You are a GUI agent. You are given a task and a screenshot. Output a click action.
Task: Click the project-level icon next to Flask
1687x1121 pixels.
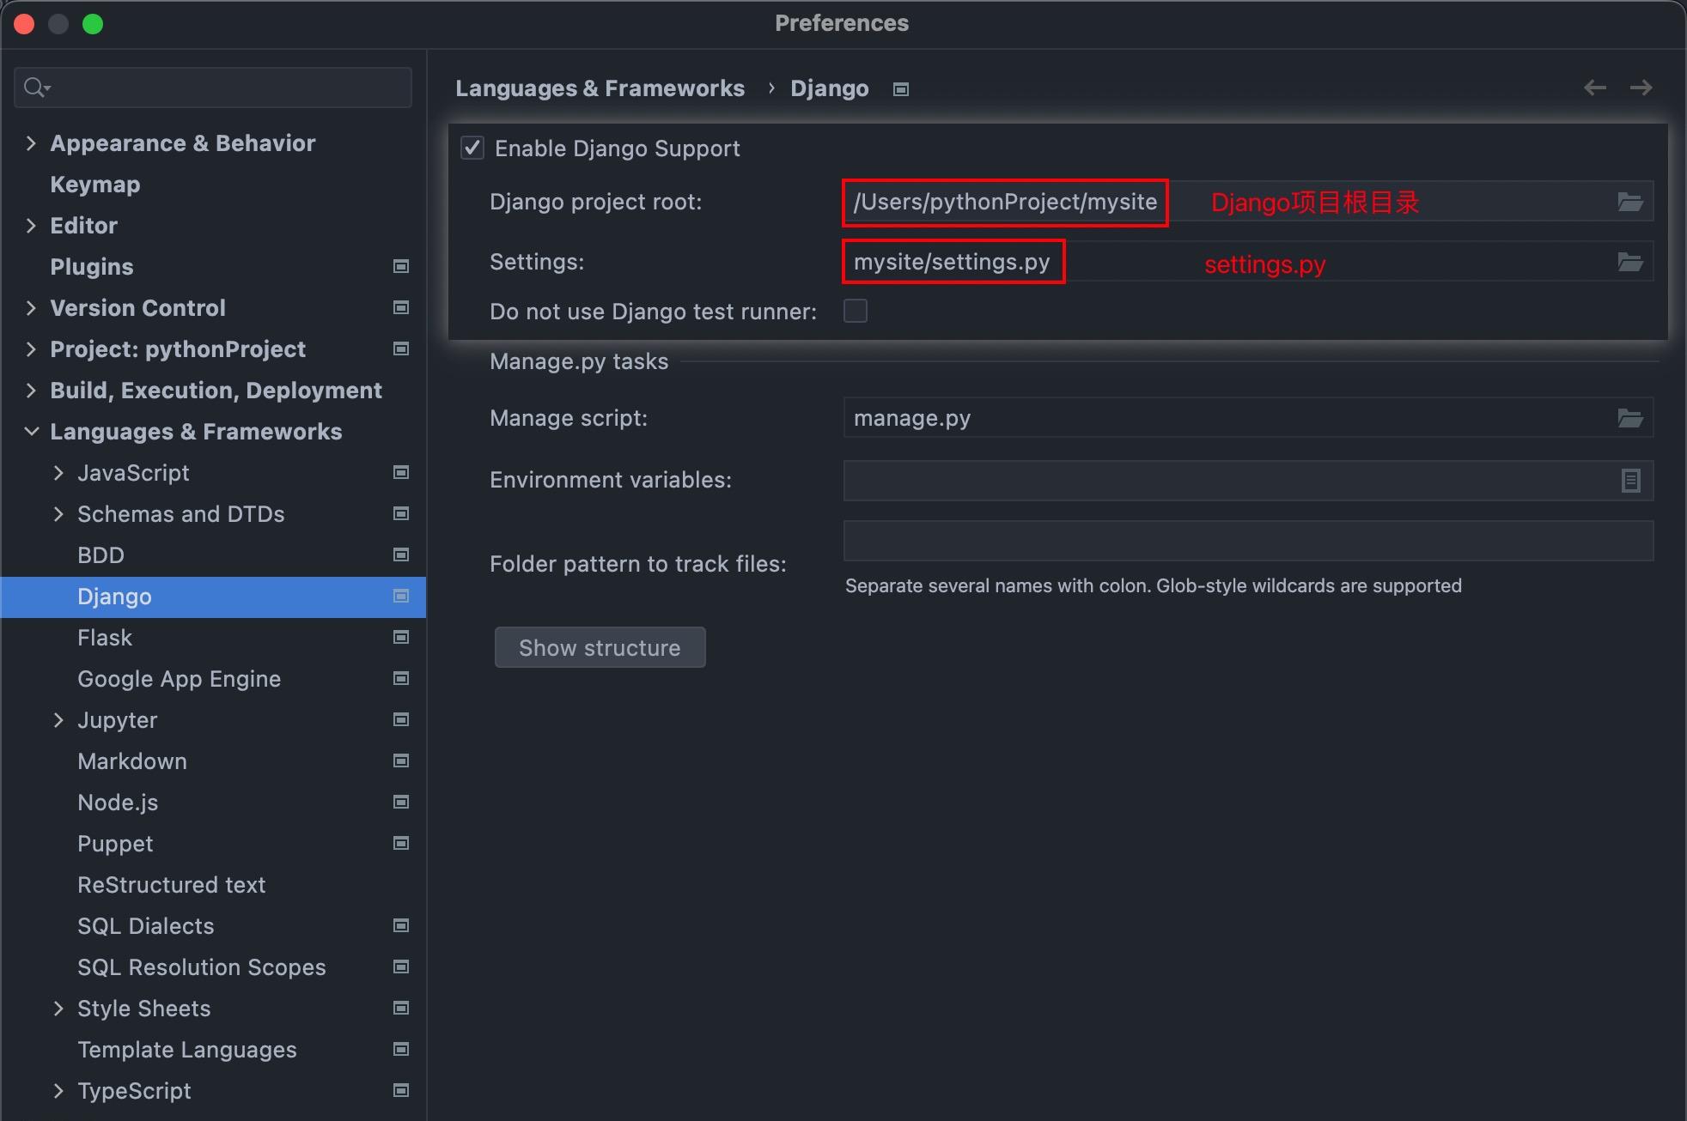tap(400, 637)
